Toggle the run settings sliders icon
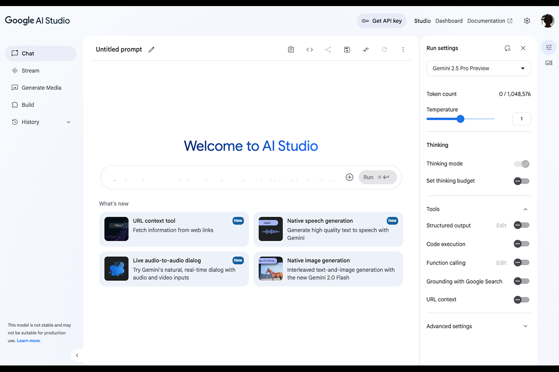This screenshot has height=372, width=559. 549,47
